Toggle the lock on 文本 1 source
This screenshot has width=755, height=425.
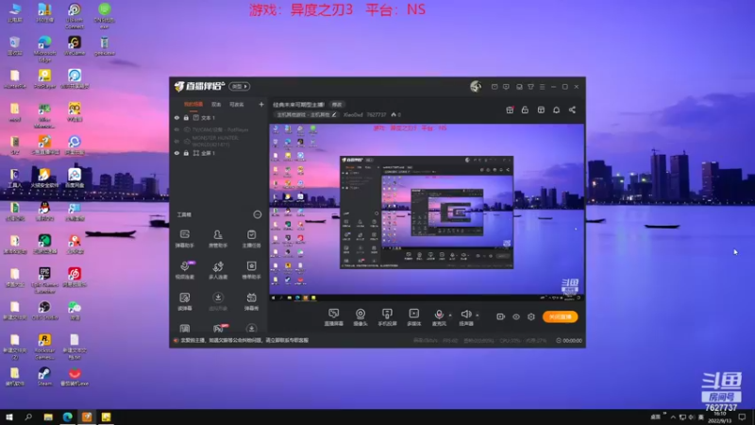coord(186,117)
